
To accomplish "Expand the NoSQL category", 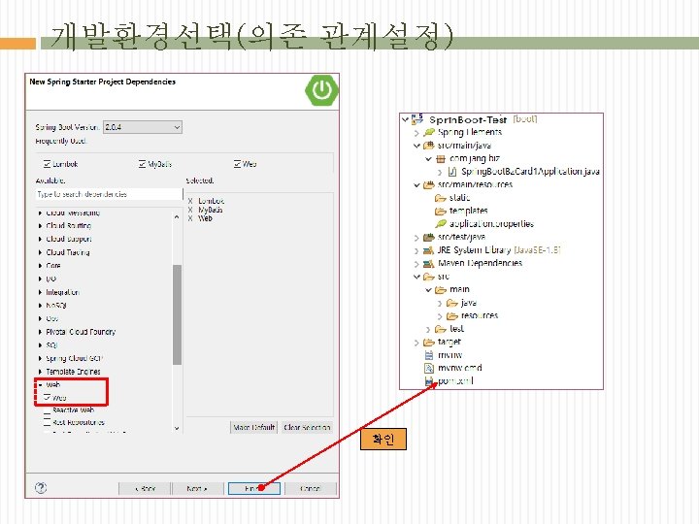I will pos(40,306).
